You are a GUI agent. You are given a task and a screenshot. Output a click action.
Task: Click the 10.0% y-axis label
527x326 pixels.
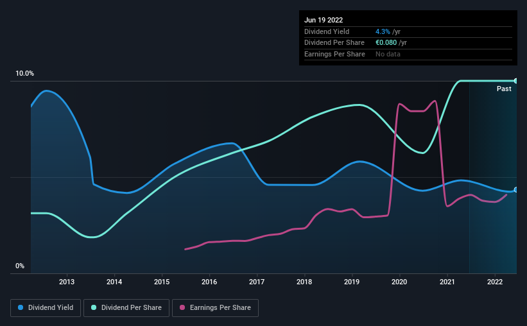point(25,74)
